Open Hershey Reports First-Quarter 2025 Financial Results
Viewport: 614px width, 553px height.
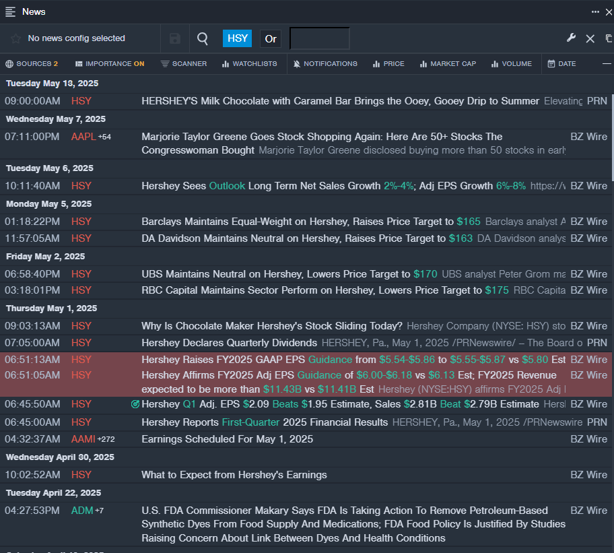click(x=265, y=422)
